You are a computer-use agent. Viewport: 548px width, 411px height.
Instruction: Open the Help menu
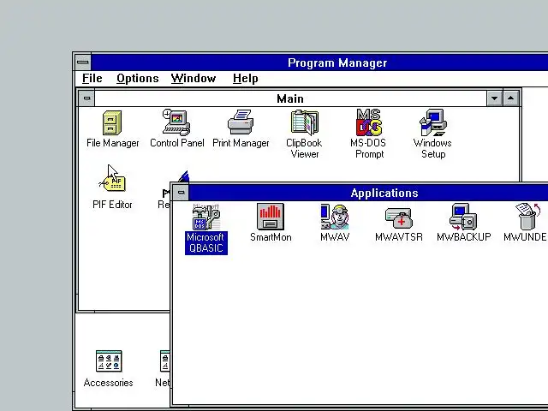246,78
